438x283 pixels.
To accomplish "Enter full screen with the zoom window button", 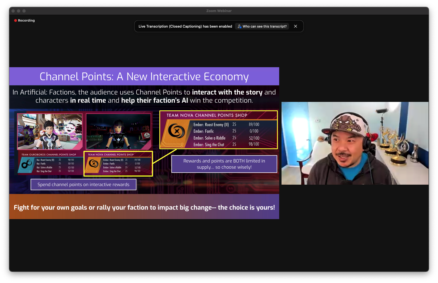I will click(x=24, y=11).
